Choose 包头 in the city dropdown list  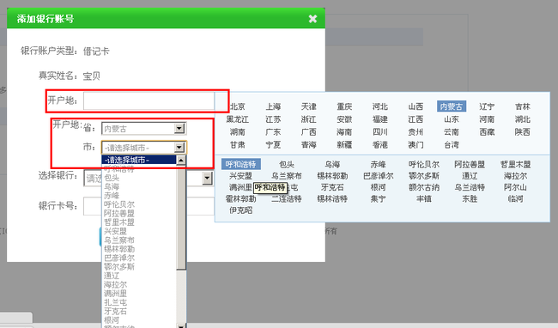pos(112,178)
